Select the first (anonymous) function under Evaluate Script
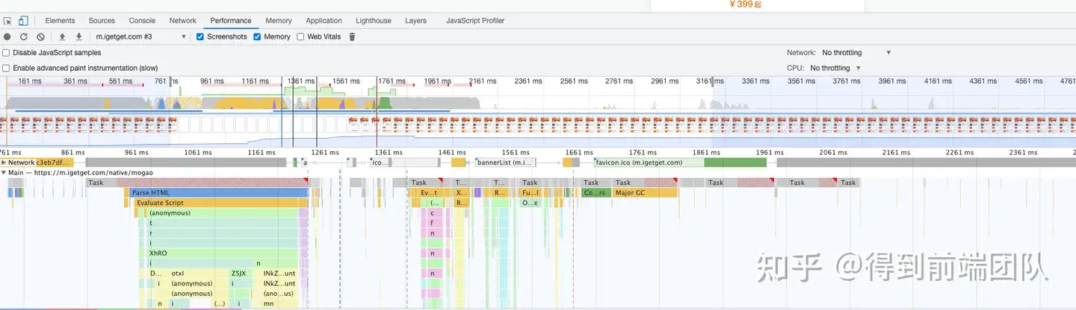The height and width of the screenshot is (310, 1076). (x=221, y=213)
